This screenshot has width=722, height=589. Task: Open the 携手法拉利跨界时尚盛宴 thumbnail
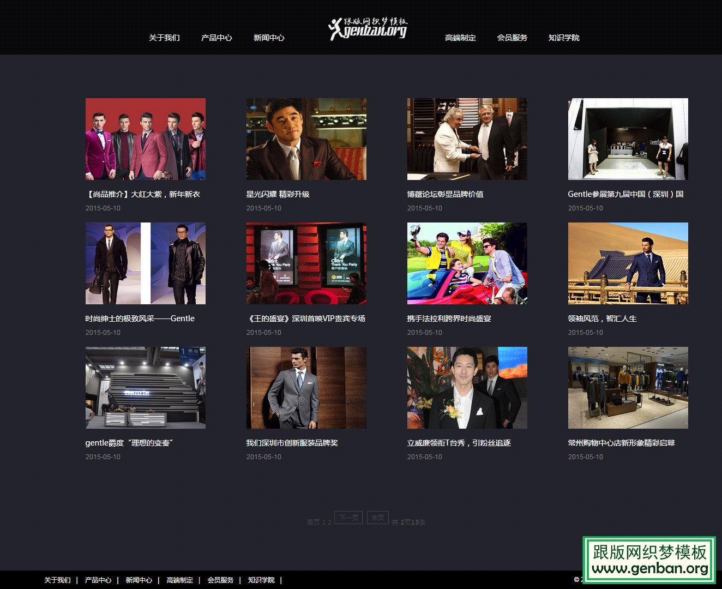(x=467, y=263)
